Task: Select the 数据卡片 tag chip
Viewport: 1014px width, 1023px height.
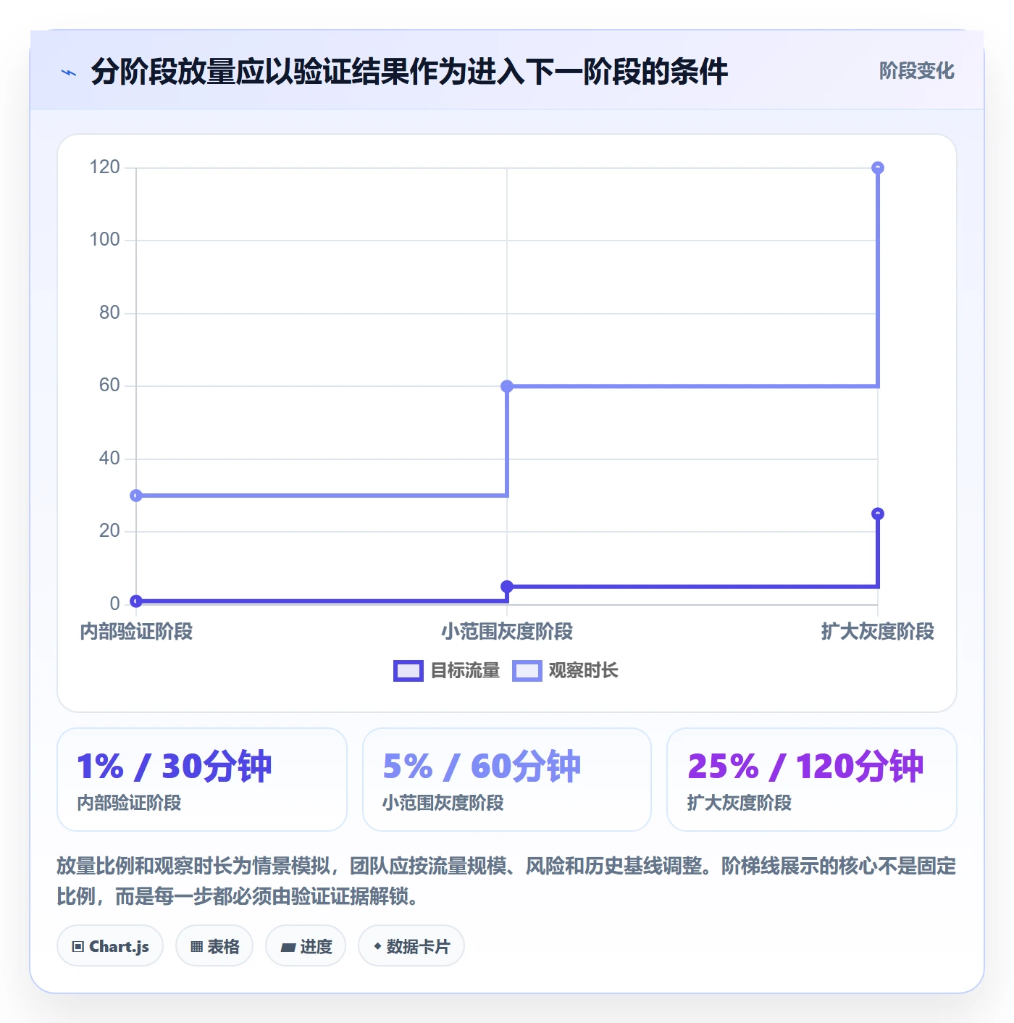Action: click(411, 946)
